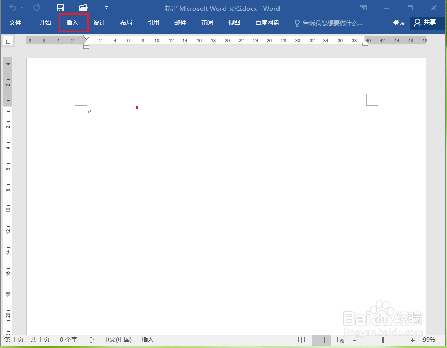The width and height of the screenshot is (447, 348).
Task: Click 插入 overtype mode indicator in status bar
Action: click(x=147, y=340)
